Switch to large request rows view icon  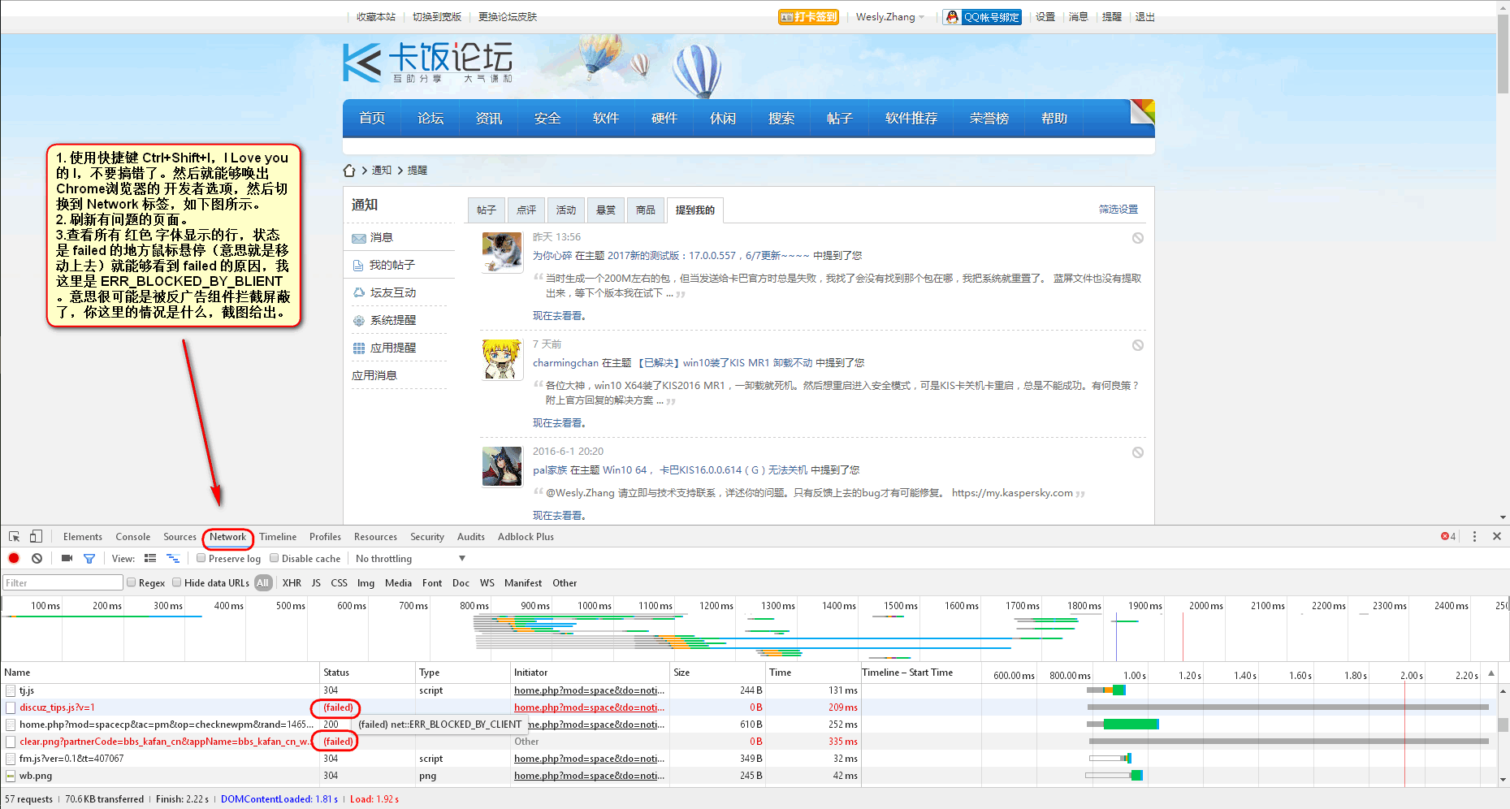click(150, 558)
